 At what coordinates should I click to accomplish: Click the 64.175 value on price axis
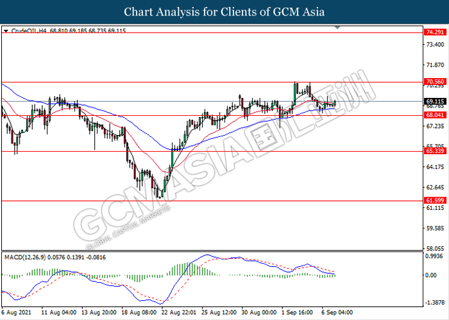click(436, 167)
